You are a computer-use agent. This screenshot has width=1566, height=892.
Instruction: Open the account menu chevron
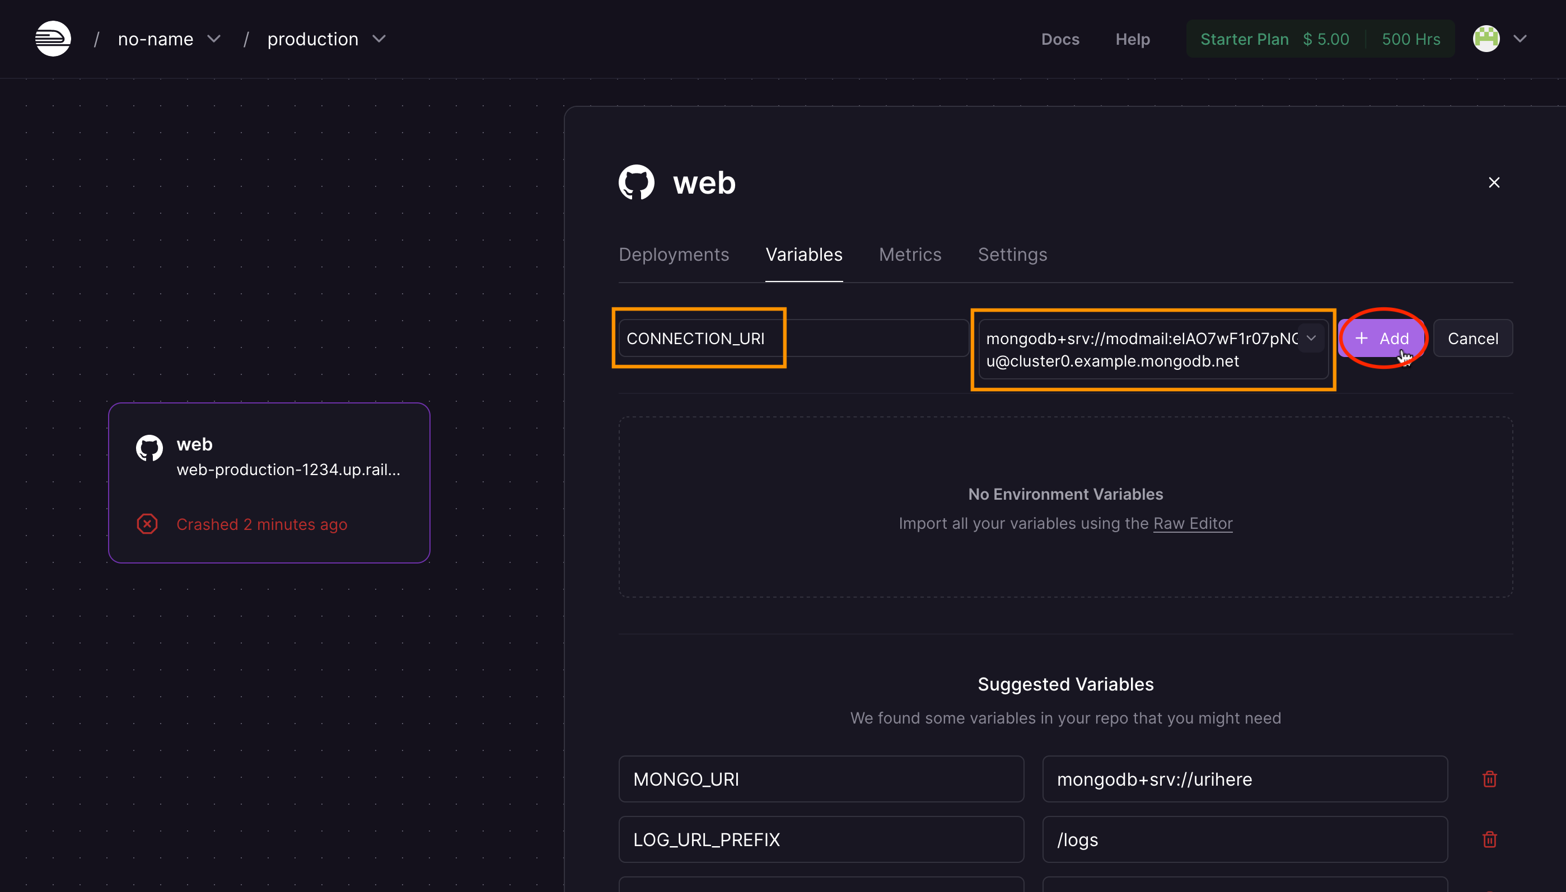click(x=1520, y=39)
